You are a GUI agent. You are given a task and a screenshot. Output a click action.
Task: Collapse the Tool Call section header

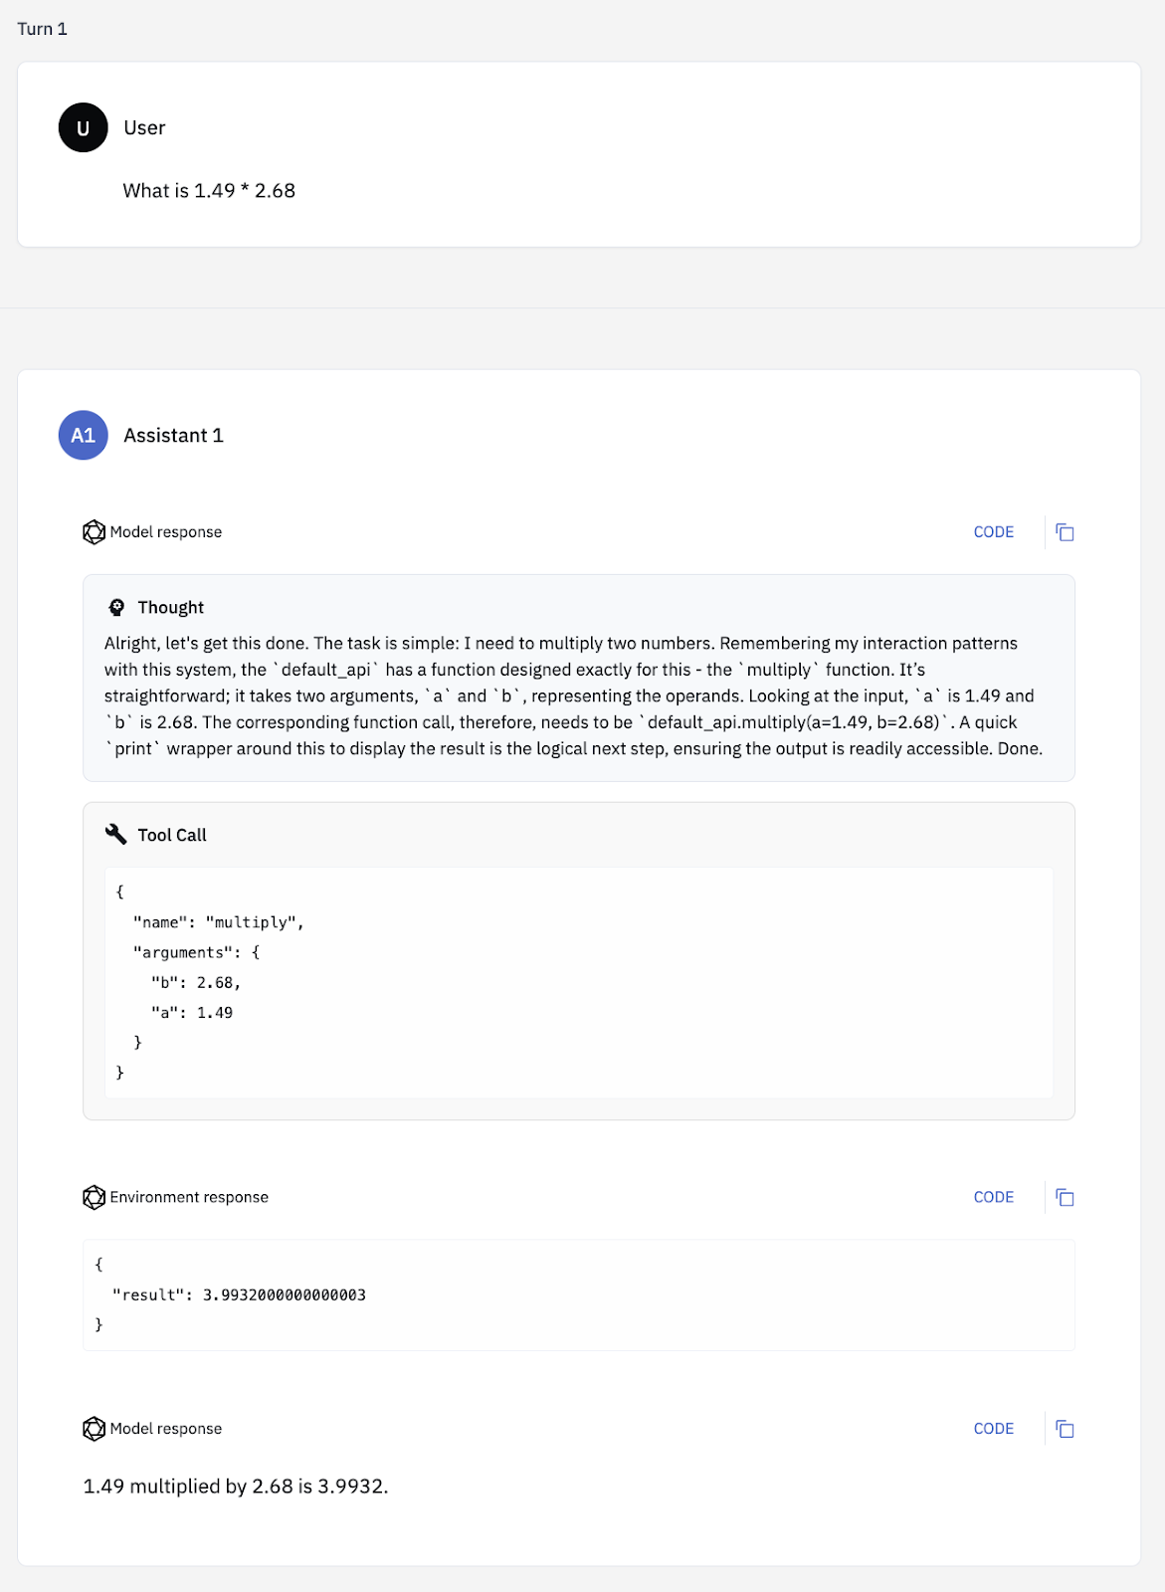tap(172, 835)
